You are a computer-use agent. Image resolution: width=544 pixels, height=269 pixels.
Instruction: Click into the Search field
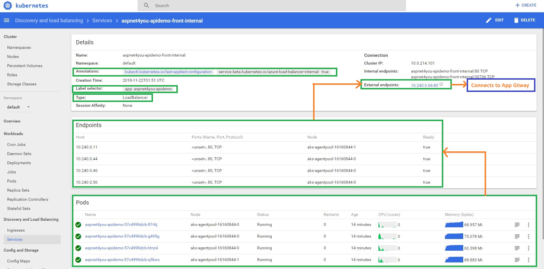pyautogui.click(x=272, y=5)
